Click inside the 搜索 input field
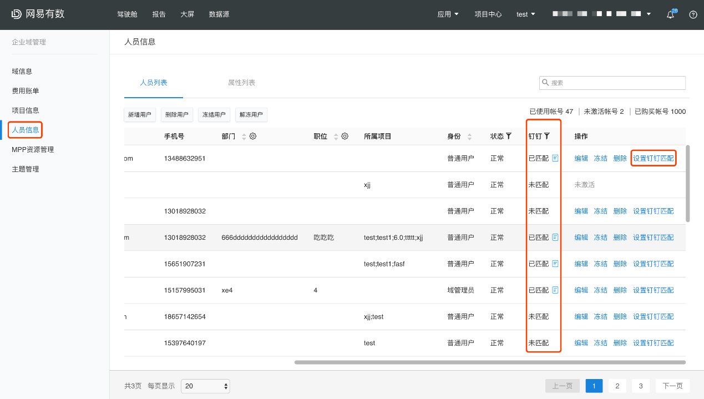 pos(612,83)
